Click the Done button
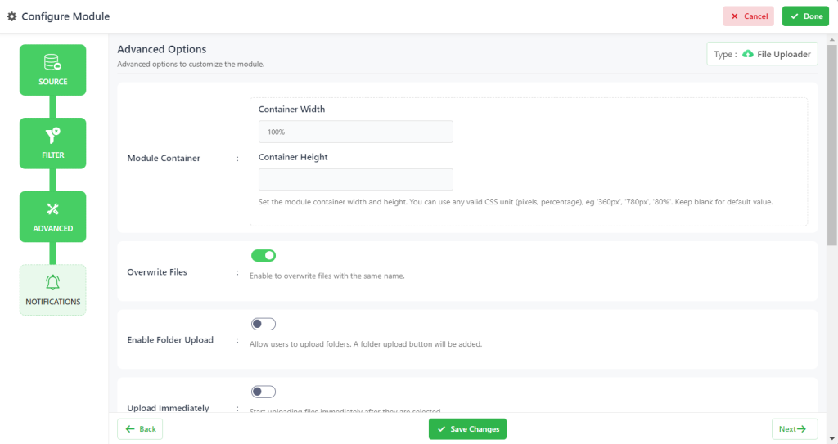 (x=805, y=16)
